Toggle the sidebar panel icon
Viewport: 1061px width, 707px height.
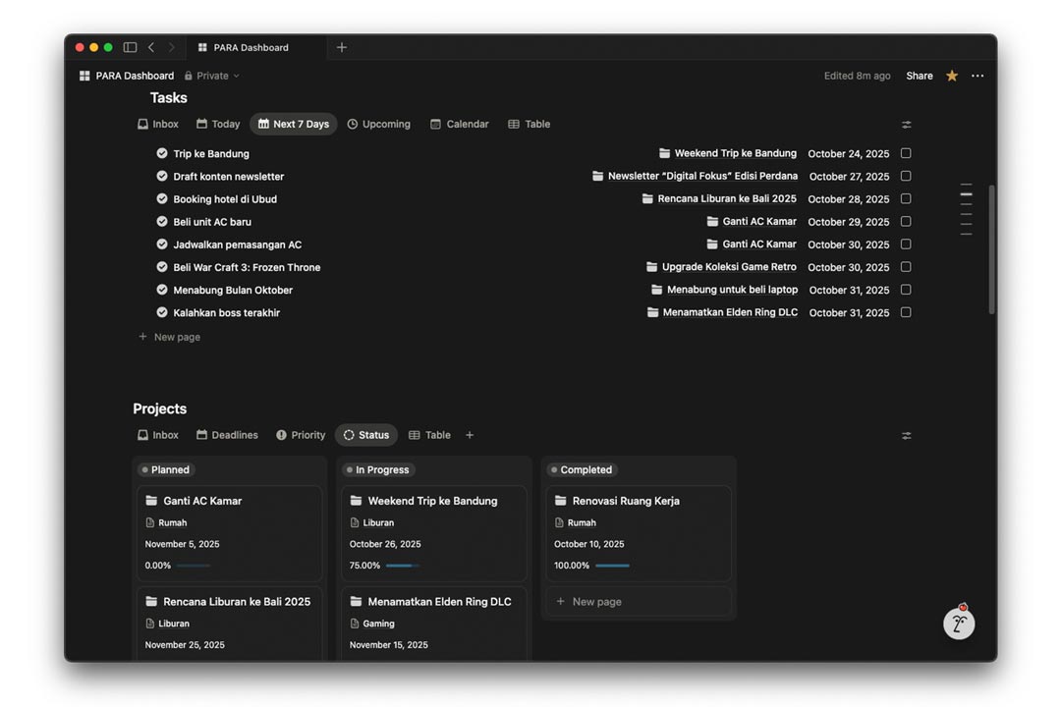130,47
